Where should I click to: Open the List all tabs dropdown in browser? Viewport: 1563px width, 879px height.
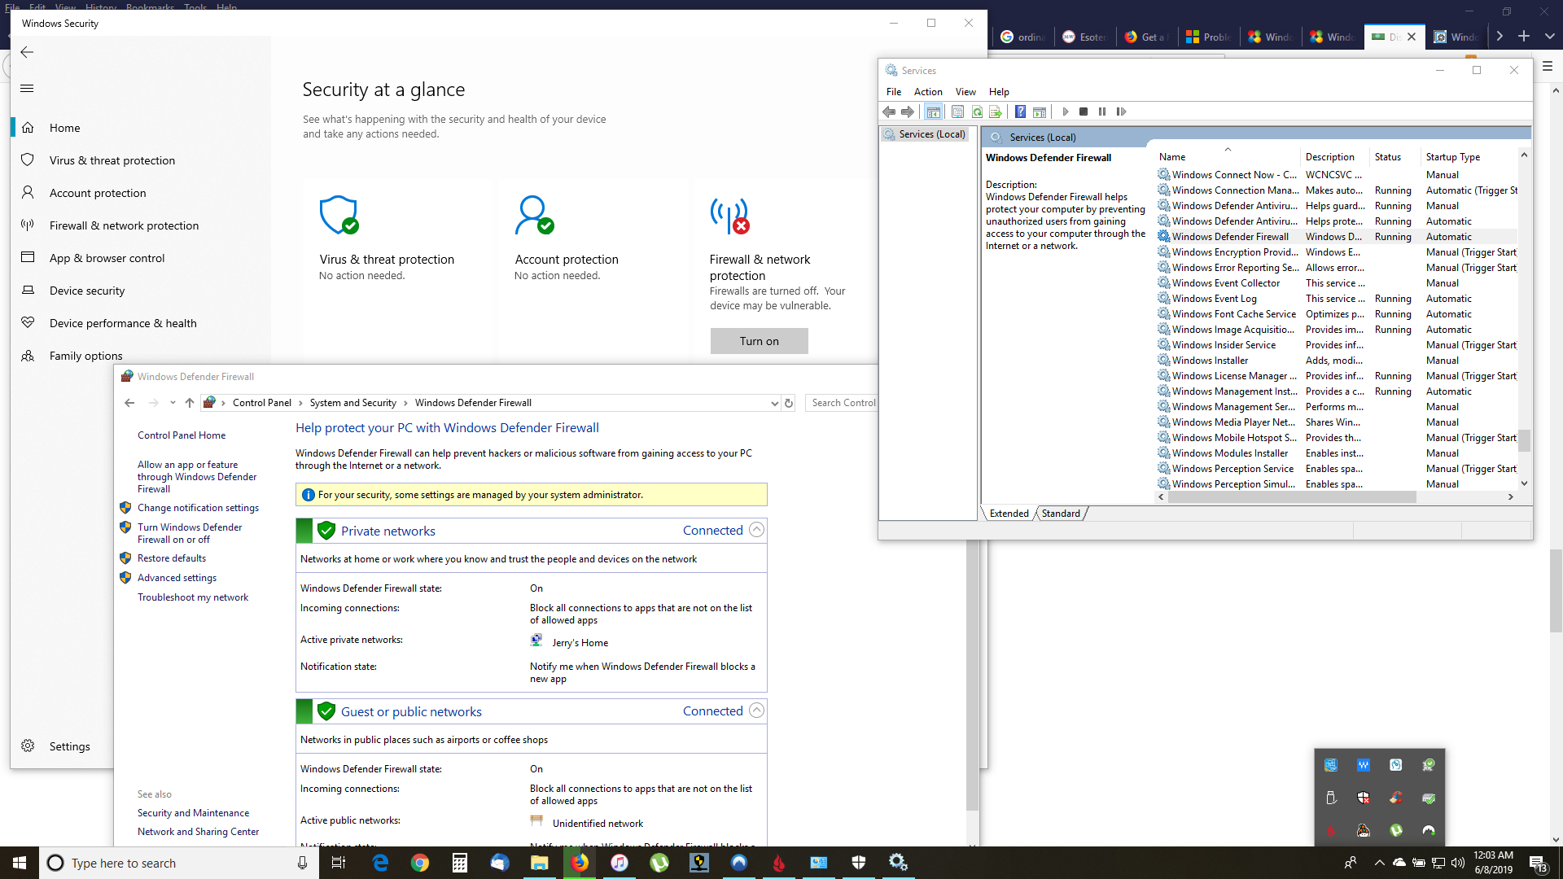tap(1550, 36)
